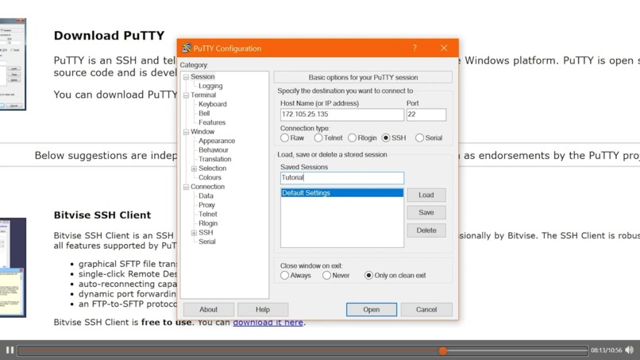The image size is (640, 360).
Task: Click the Cancel button
Action: [x=426, y=310]
